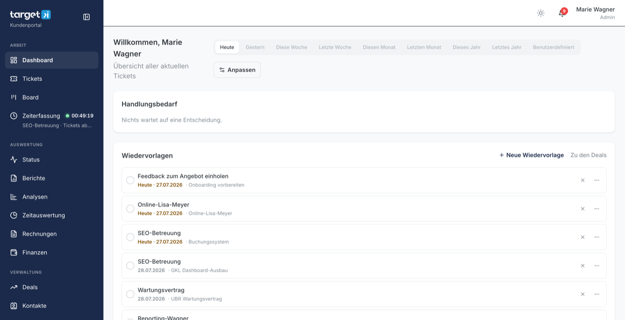Viewport: 625px width, 320px height.
Task: Click the Board columns icon
Action: (14, 97)
